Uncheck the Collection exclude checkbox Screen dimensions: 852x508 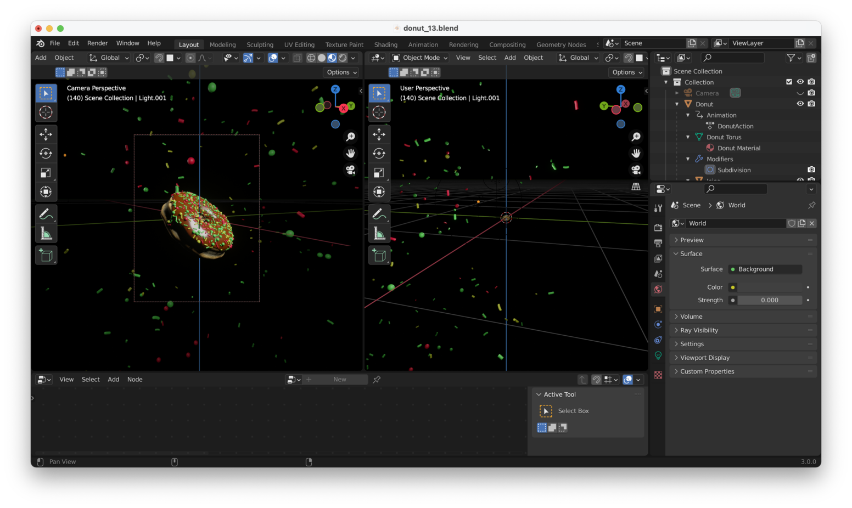click(x=789, y=82)
